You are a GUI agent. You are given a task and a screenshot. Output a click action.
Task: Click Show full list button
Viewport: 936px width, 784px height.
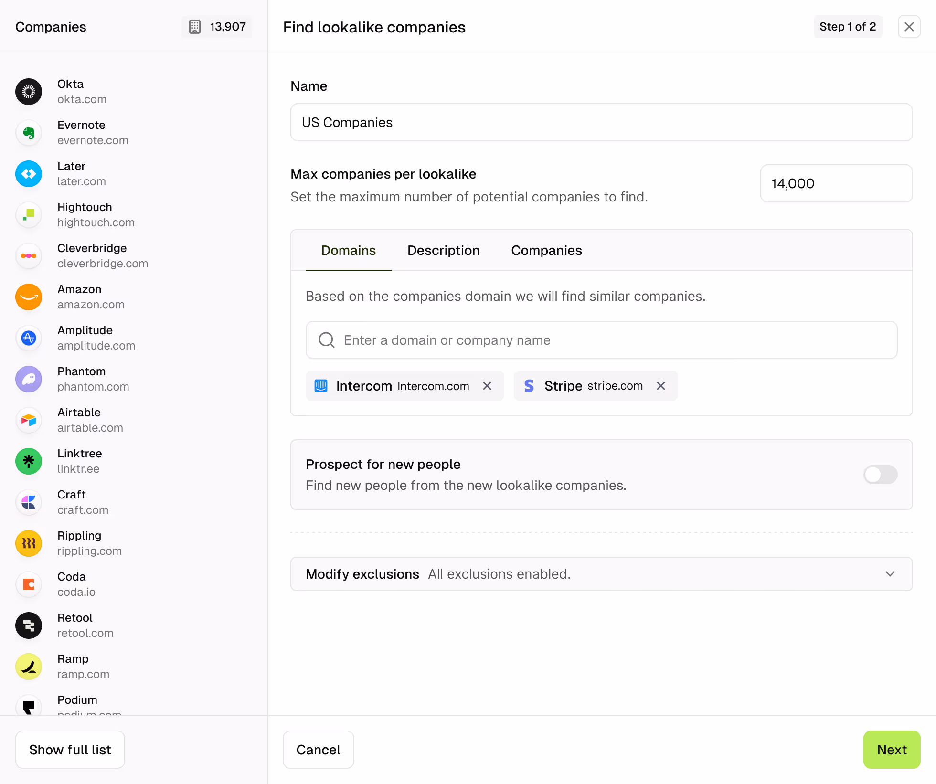[x=70, y=750]
